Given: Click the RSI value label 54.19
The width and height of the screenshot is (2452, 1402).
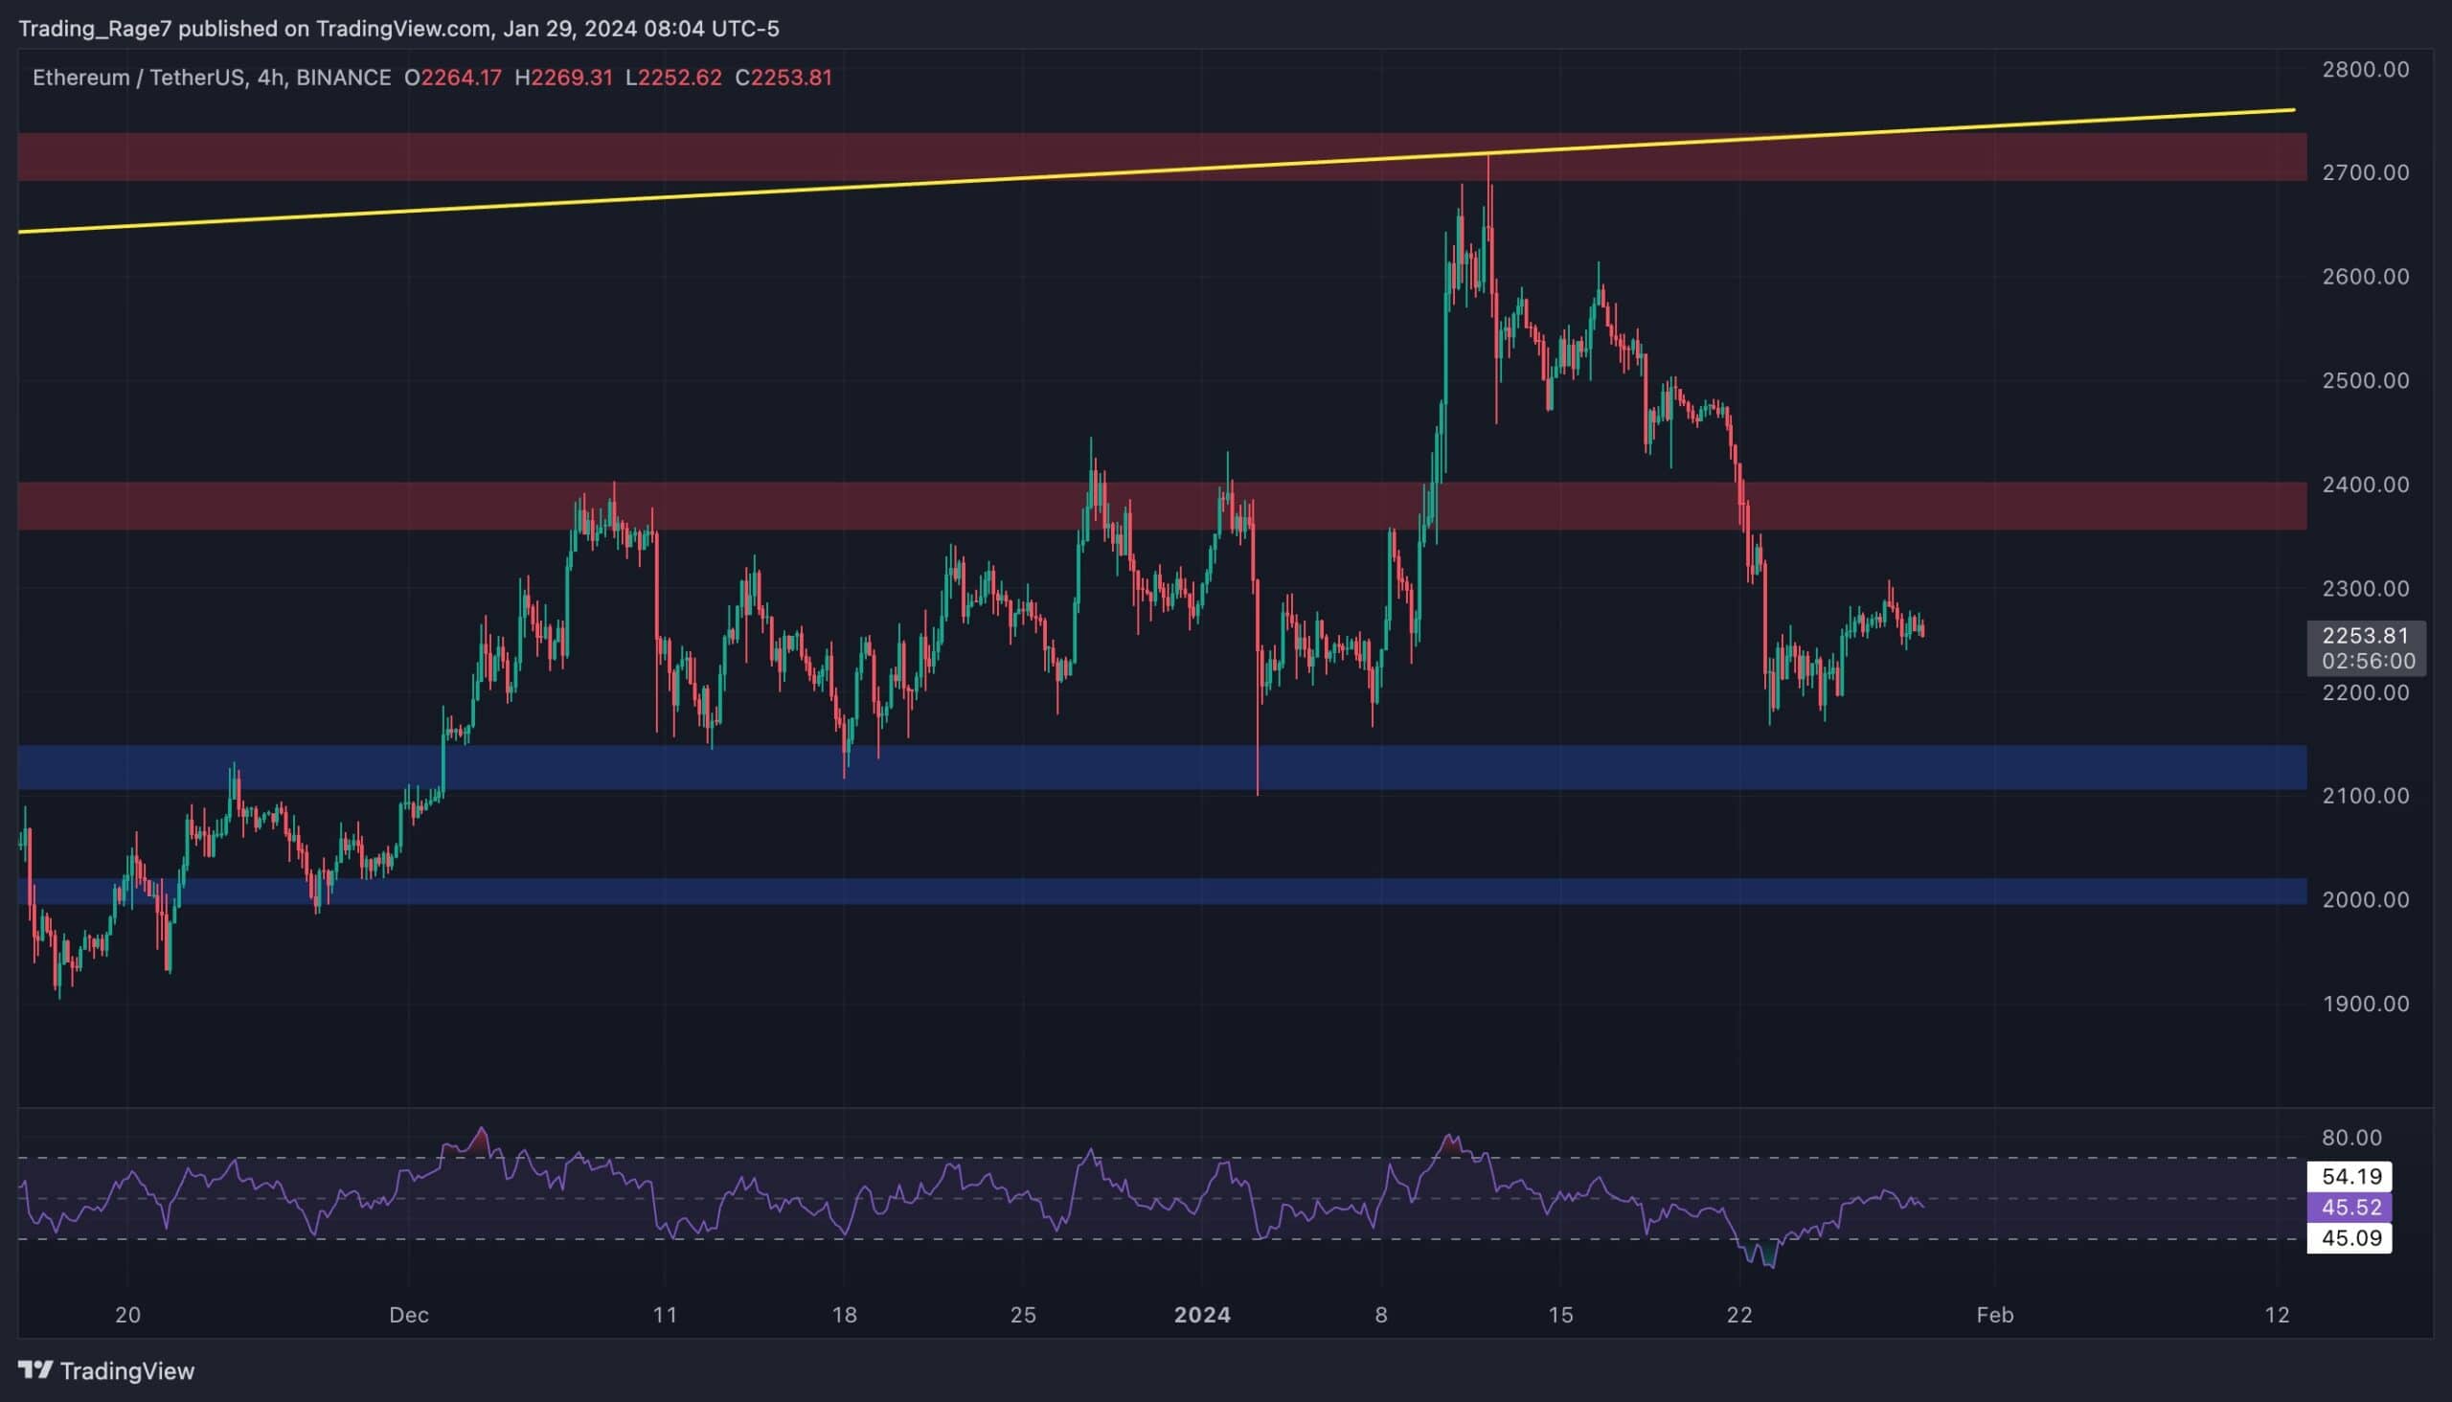Looking at the screenshot, I should (2350, 1176).
